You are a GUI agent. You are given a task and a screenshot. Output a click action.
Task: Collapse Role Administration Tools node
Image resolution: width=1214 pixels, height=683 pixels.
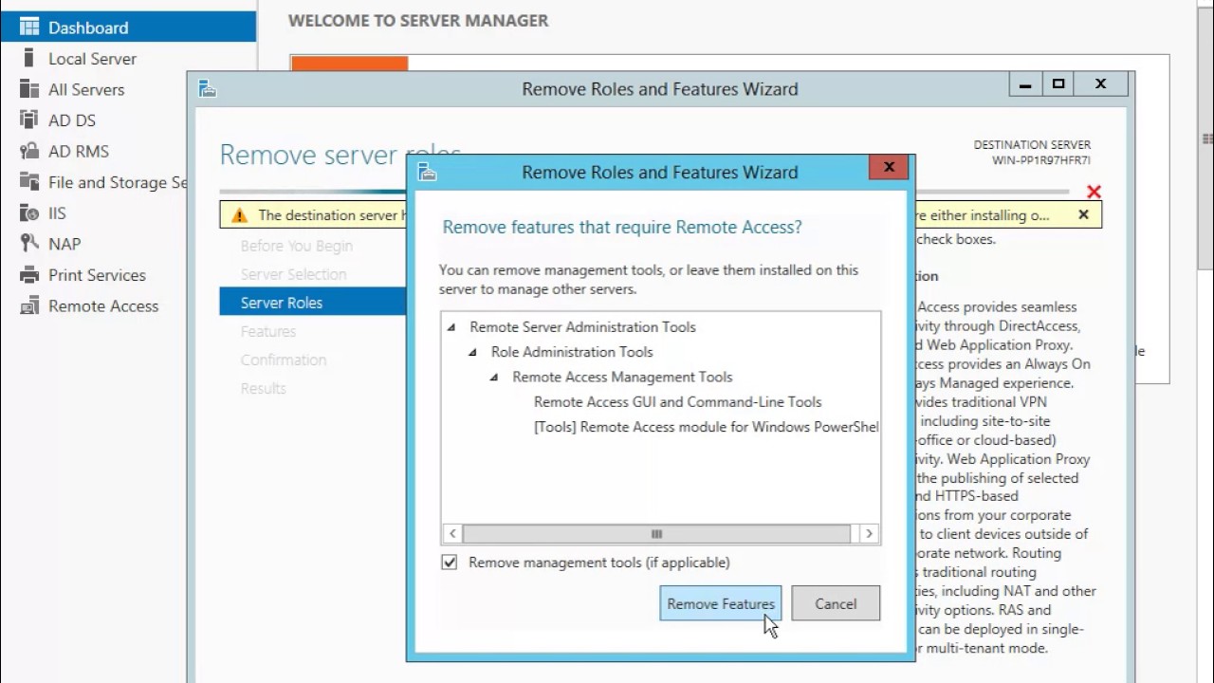[x=472, y=352]
